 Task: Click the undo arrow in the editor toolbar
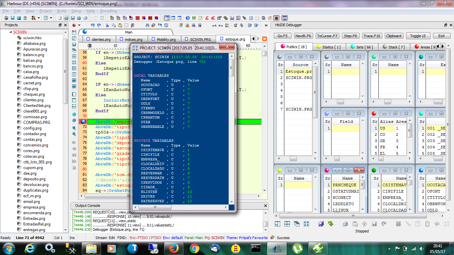(92, 25)
